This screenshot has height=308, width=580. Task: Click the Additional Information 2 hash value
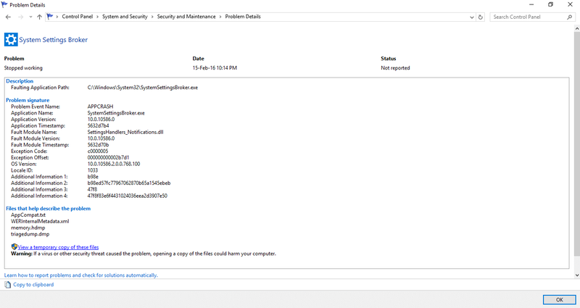[129, 183]
